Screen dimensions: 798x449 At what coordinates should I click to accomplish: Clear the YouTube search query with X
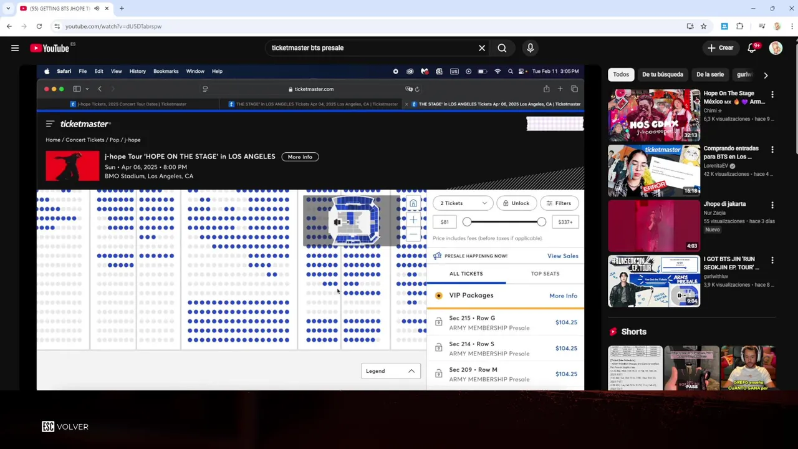tap(482, 48)
